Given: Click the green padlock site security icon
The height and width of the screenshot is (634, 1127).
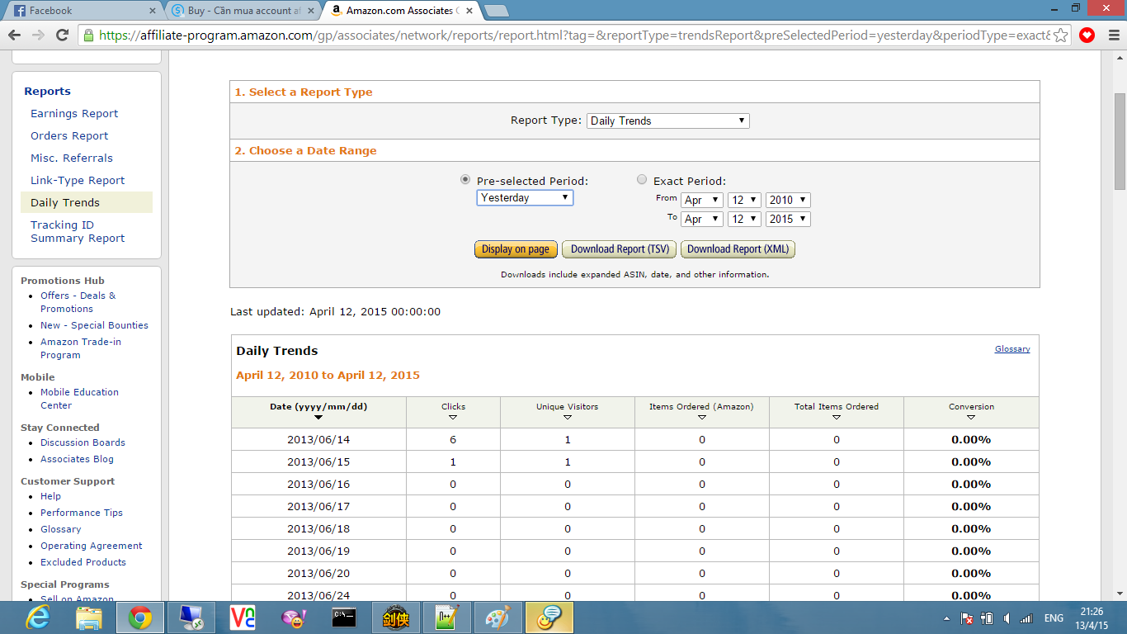Looking at the screenshot, I should coord(88,35).
